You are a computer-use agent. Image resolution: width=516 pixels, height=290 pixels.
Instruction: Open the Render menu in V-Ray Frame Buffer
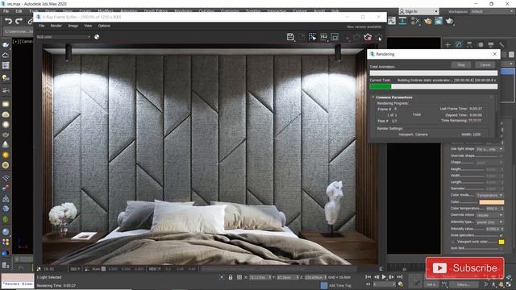[56, 26]
